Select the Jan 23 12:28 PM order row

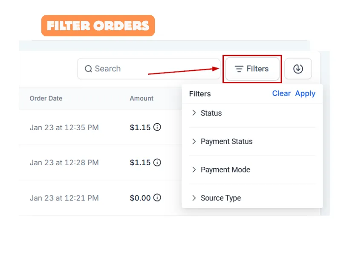coord(64,163)
